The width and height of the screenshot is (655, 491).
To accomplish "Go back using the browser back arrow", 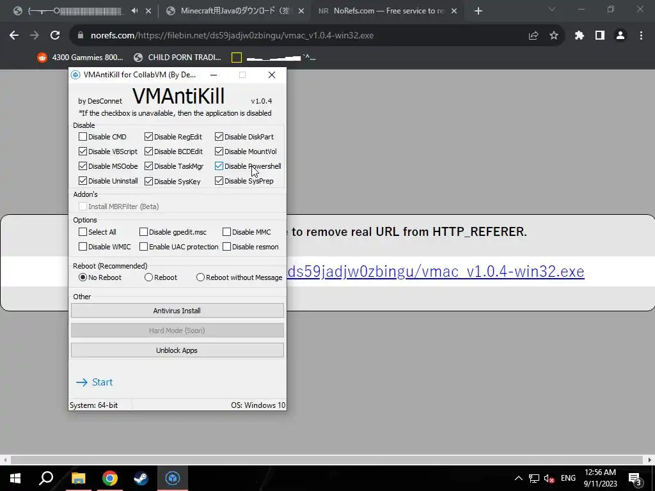I will pyautogui.click(x=14, y=36).
